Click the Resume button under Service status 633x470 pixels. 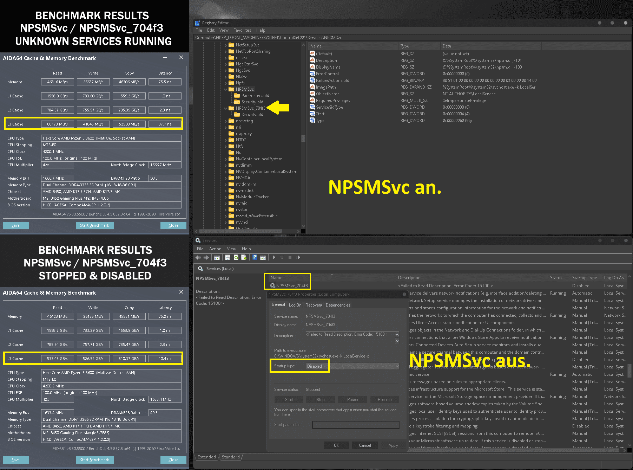[x=384, y=400]
